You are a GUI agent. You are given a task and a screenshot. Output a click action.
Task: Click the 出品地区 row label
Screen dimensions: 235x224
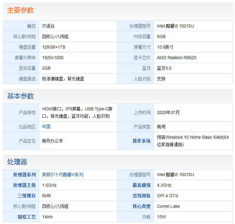27,127
